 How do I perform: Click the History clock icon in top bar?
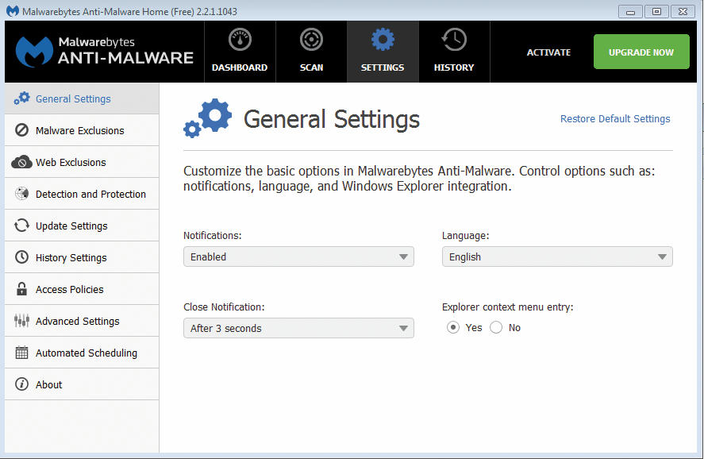454,40
